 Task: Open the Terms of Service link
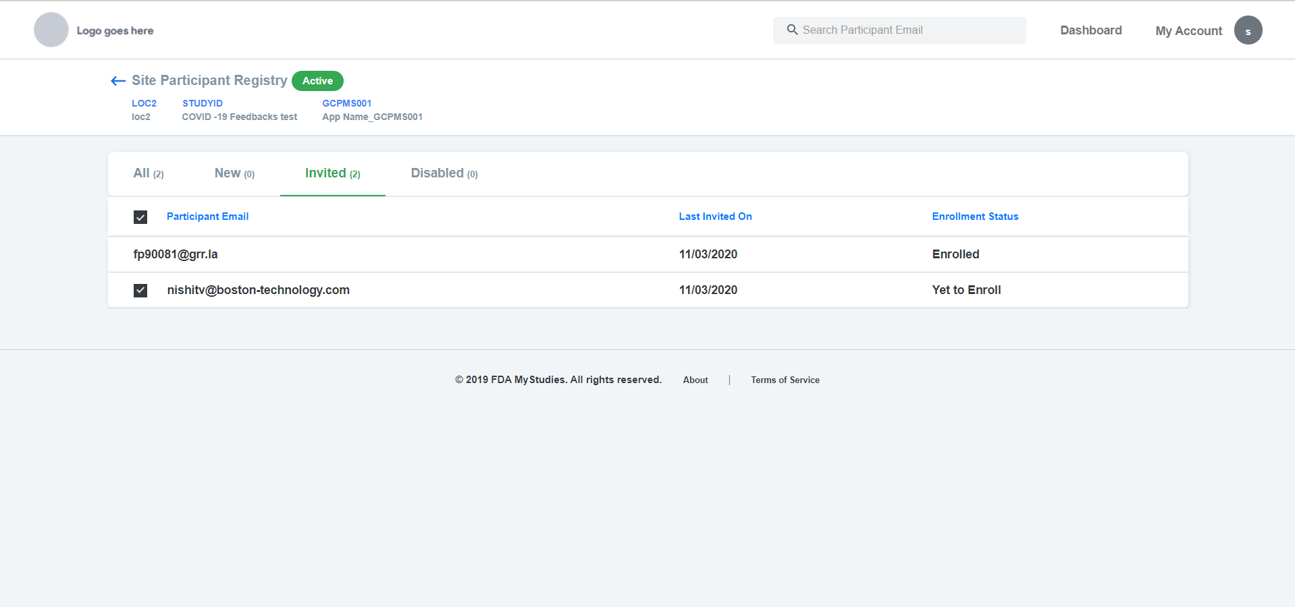click(x=785, y=380)
